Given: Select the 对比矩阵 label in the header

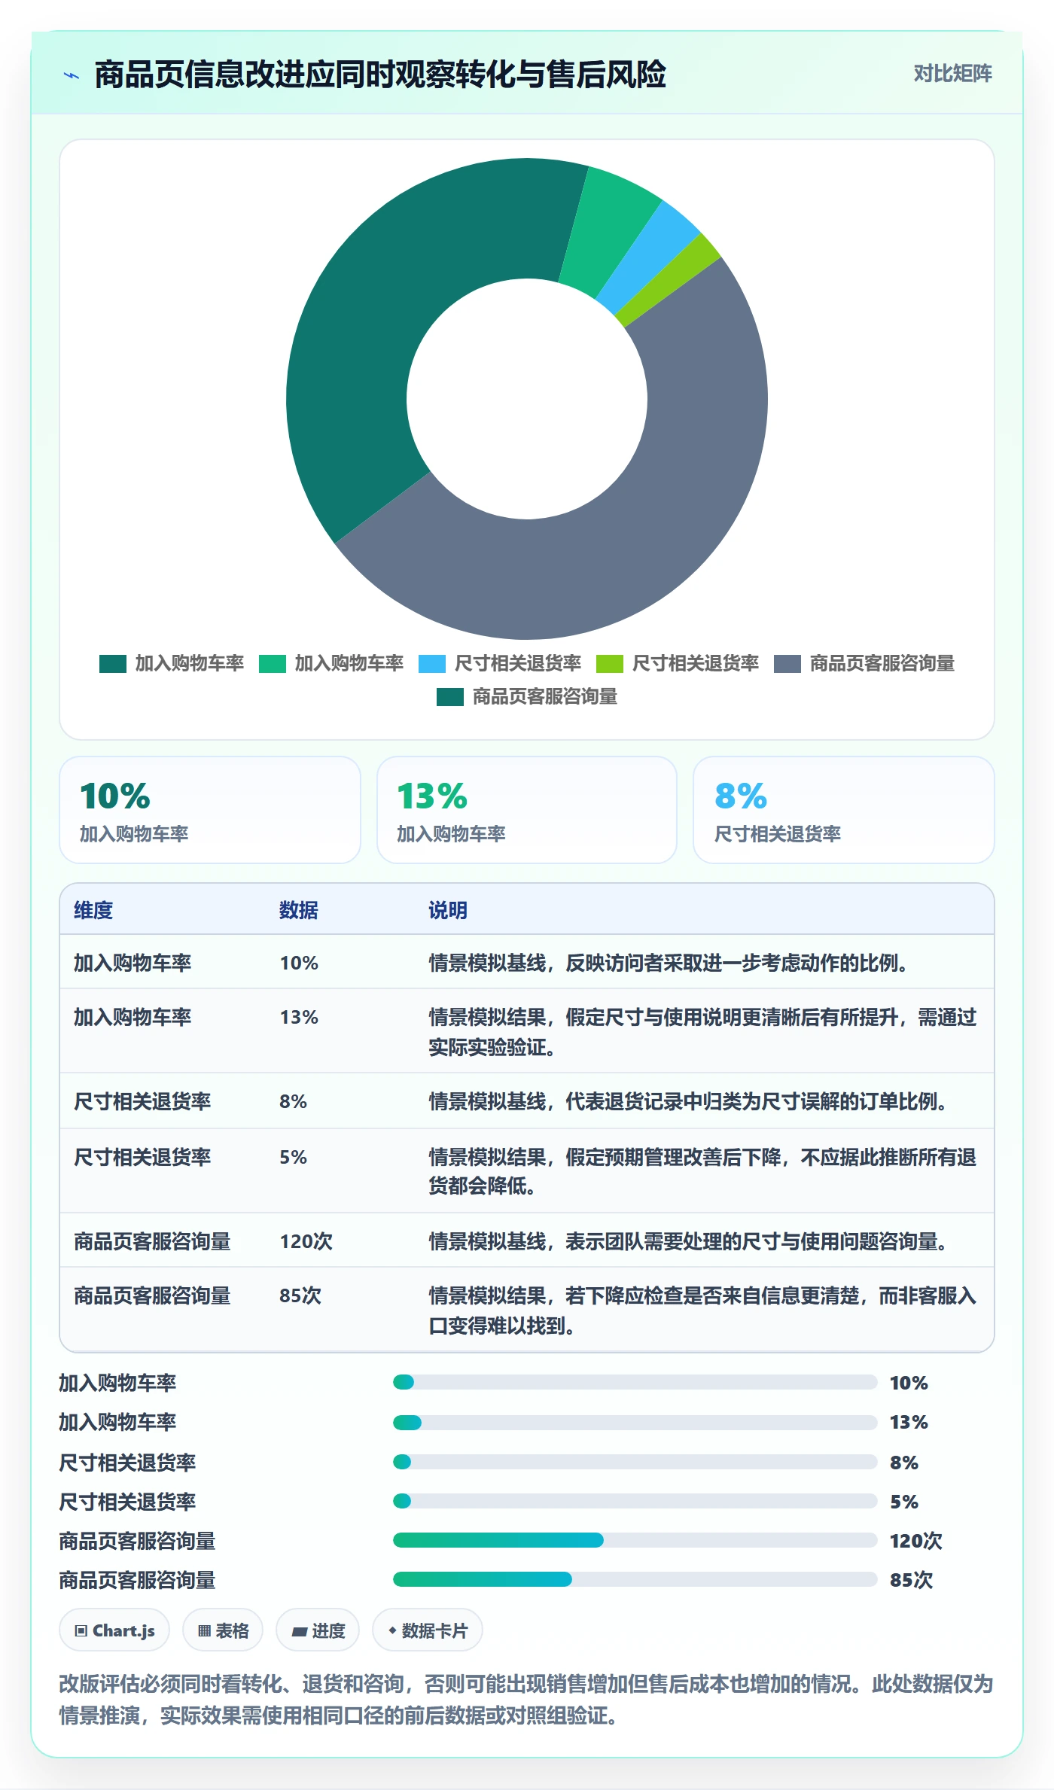Looking at the screenshot, I should [x=952, y=73].
